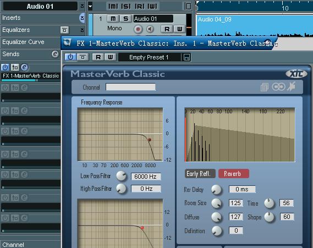Click the Time knob
This screenshot has width=313, height=248.
tap(270, 203)
